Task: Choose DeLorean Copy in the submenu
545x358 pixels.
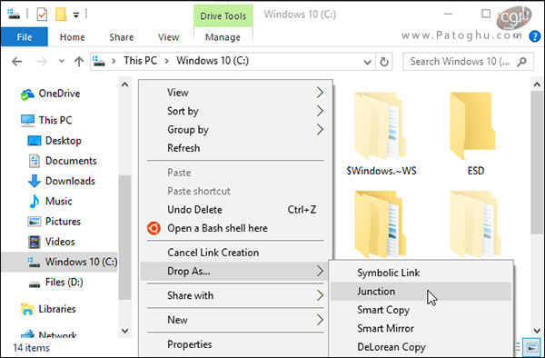Action: coord(421,346)
